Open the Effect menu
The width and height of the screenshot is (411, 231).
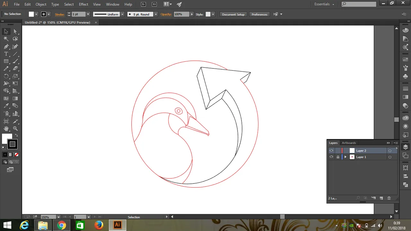pos(83,4)
